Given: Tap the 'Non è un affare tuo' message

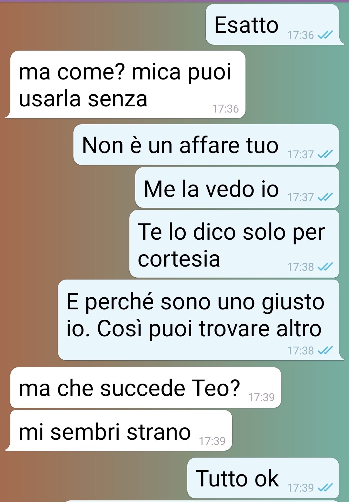Looking at the screenshot, I should [x=206, y=145].
